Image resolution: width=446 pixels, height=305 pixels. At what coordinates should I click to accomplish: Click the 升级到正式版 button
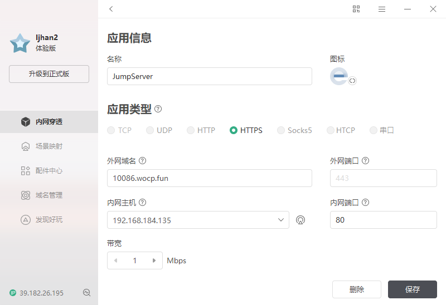pos(49,74)
